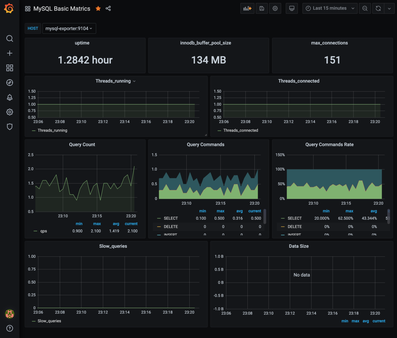This screenshot has height=338, width=397.
Task: Open the Slow_queries panel title
Action: pos(113,246)
